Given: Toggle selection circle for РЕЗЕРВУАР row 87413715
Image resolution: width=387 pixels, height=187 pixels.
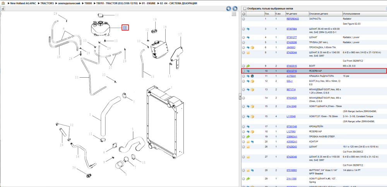Looking at the screenshot, I should (x=243, y=71).
